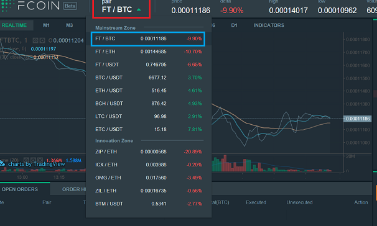Click ZIP / ETH change -20.89%
The height and width of the screenshot is (226, 377).
(193, 151)
